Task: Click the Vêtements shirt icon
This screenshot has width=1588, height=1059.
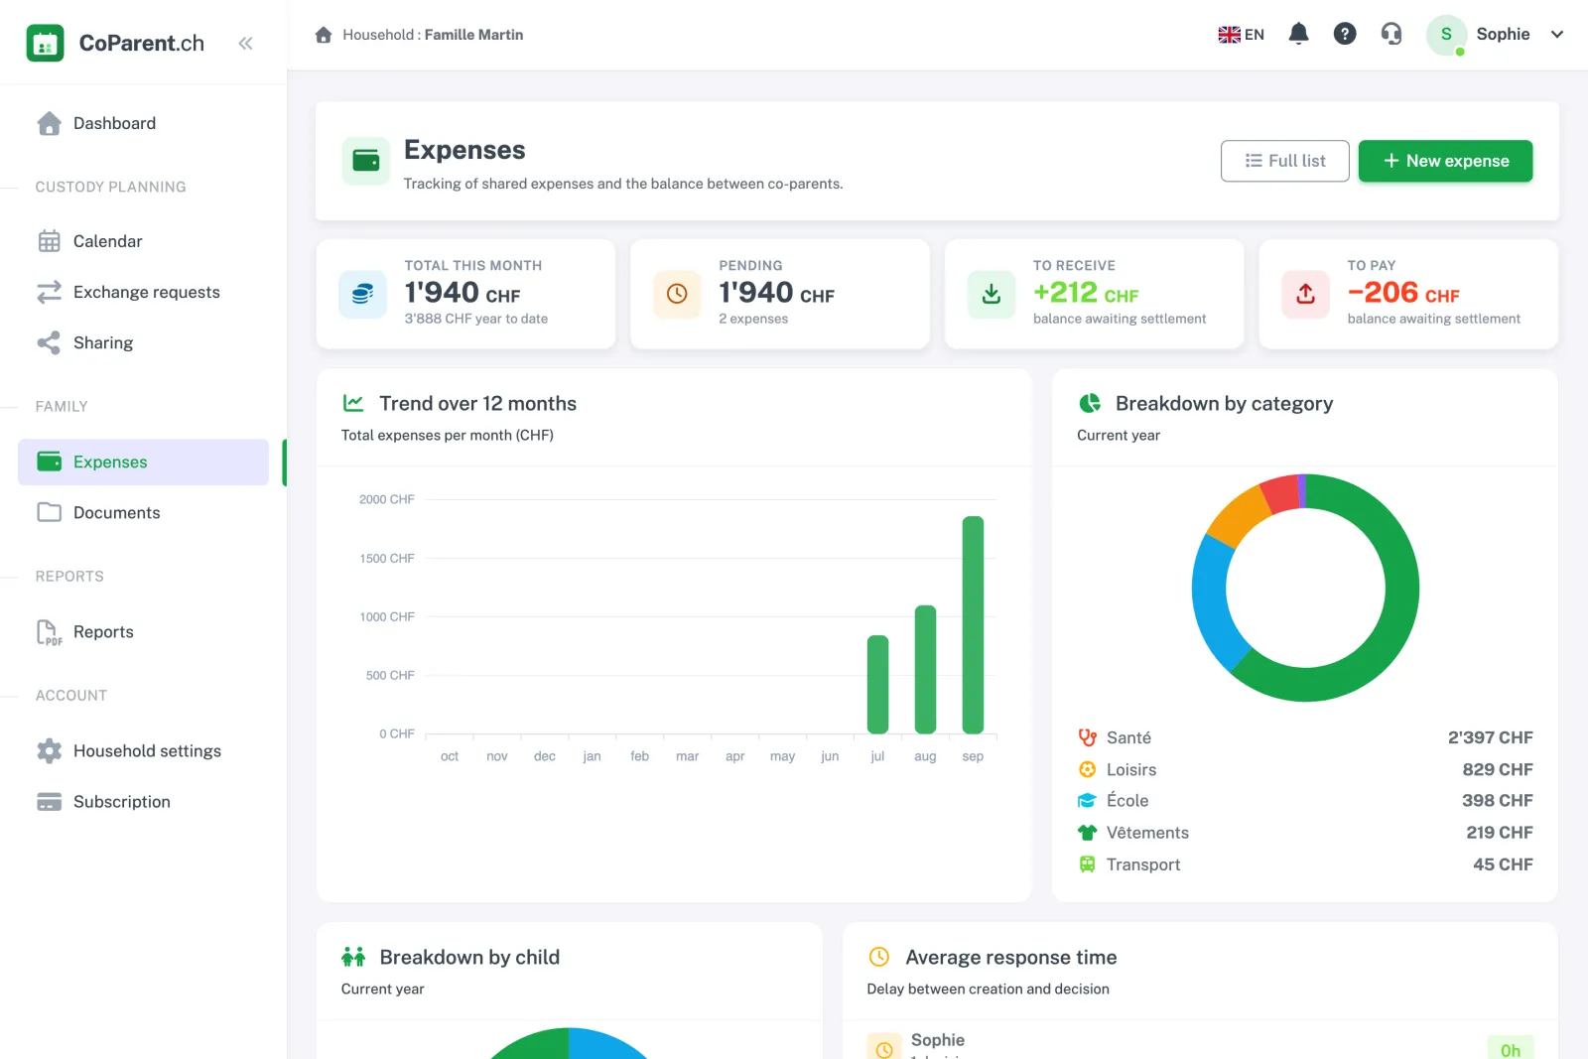Action: pyautogui.click(x=1087, y=833)
